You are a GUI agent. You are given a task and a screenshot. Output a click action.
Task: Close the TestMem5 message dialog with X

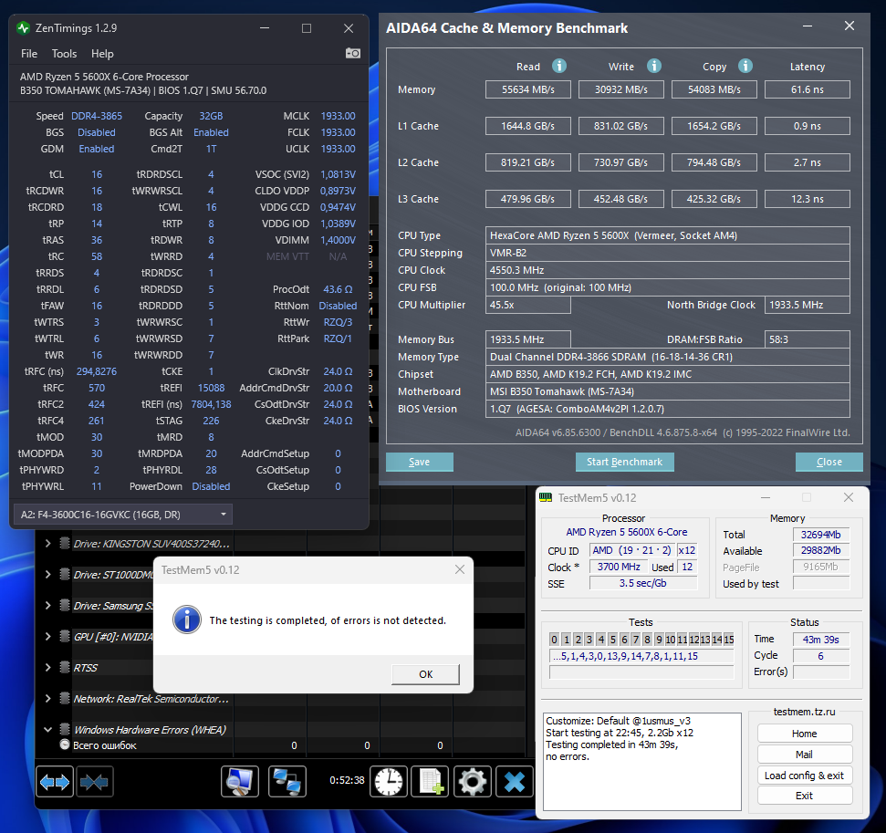[460, 569]
